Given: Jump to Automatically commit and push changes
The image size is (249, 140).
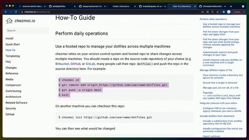Looking at the screenshot, I should (220, 54).
